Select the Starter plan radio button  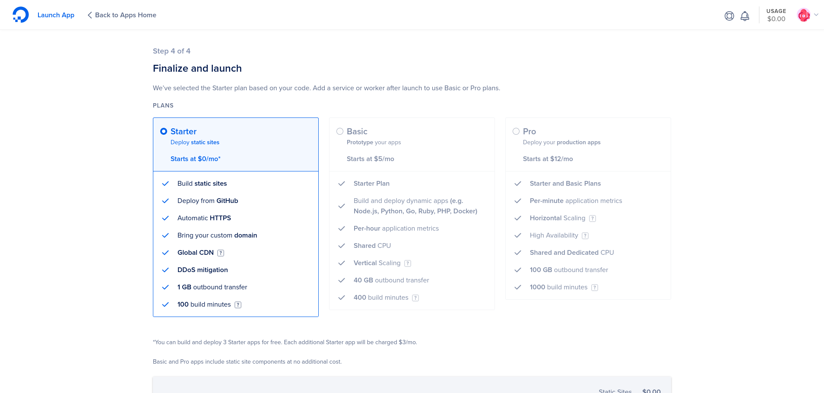[164, 131]
